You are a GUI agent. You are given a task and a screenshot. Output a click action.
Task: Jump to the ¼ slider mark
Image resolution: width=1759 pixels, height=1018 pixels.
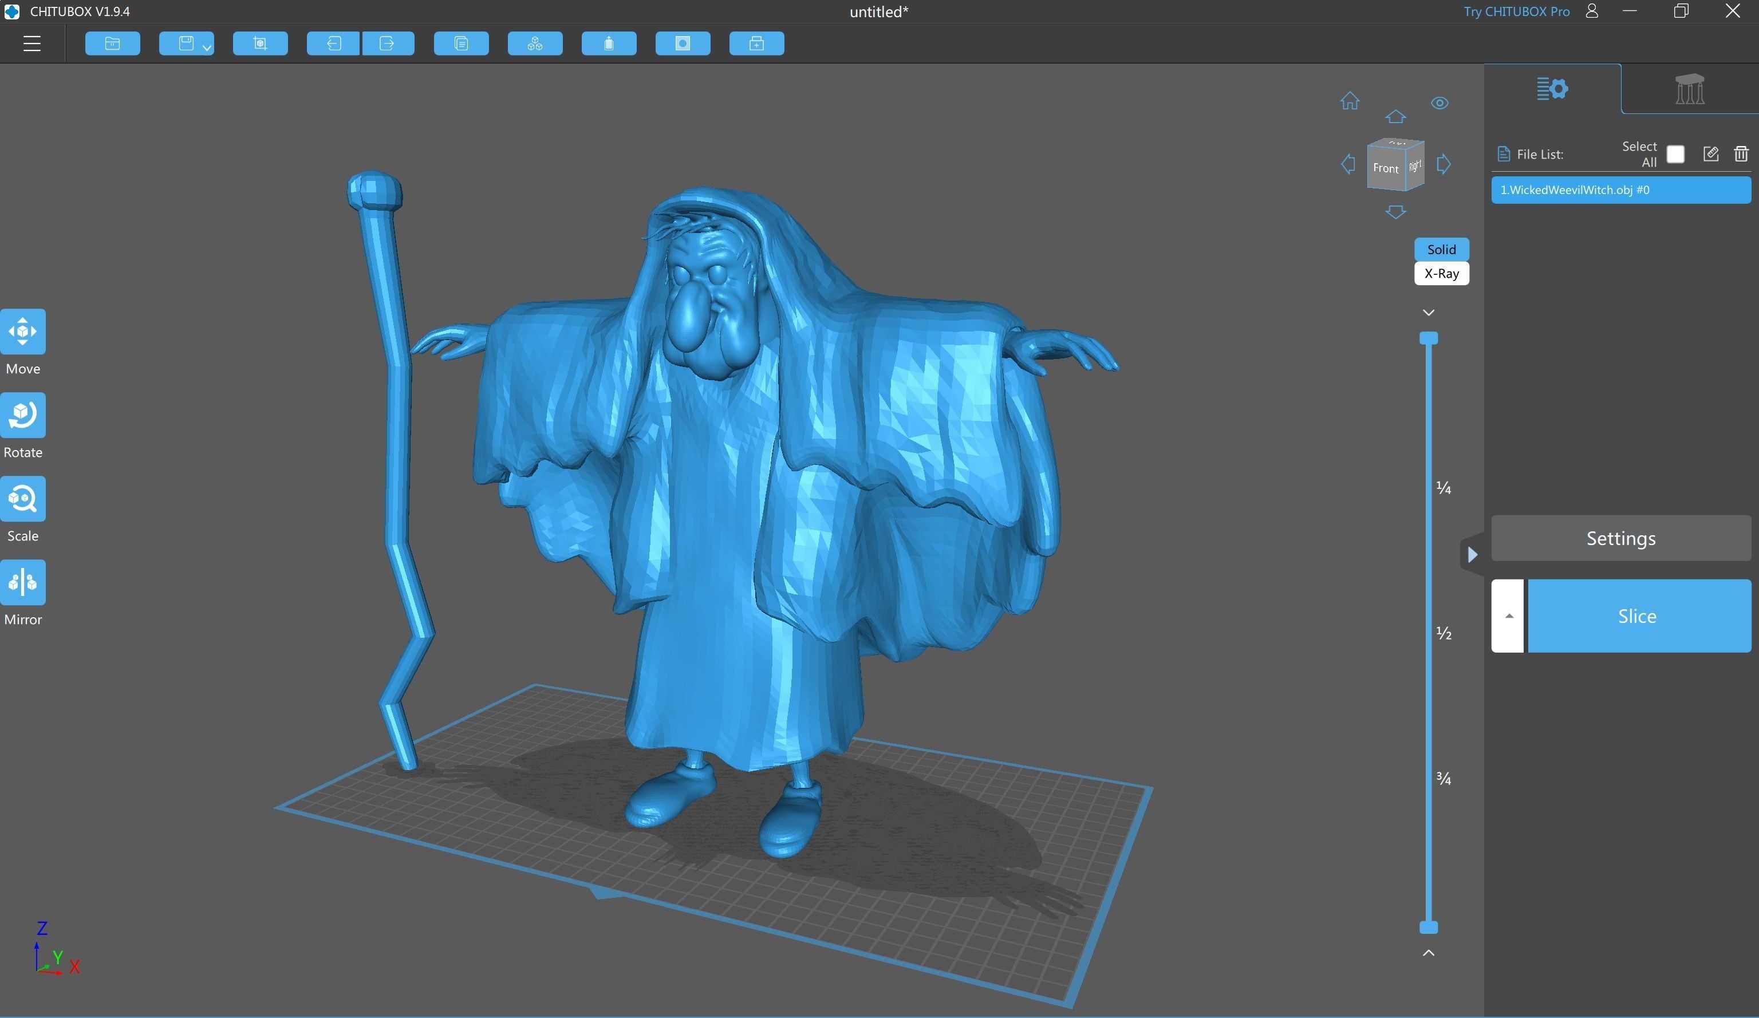tap(1444, 488)
